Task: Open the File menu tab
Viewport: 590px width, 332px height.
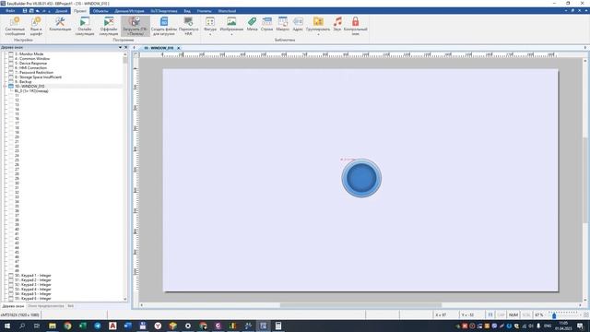Action: (10, 11)
